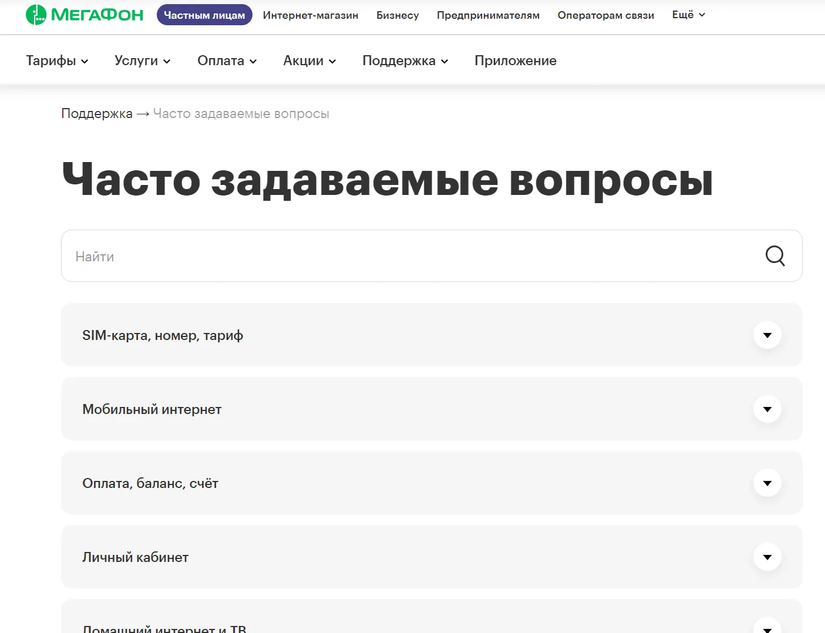Click the Поддержка breadcrumb link
The height and width of the screenshot is (633, 825).
point(97,114)
